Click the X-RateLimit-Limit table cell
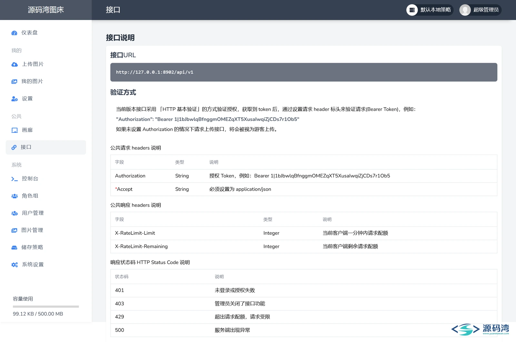This screenshot has width=516, height=342. click(x=135, y=233)
